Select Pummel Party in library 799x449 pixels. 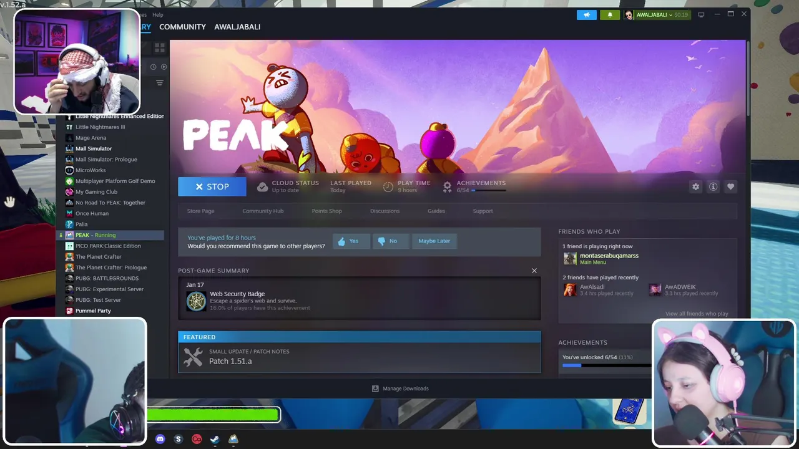(93, 311)
